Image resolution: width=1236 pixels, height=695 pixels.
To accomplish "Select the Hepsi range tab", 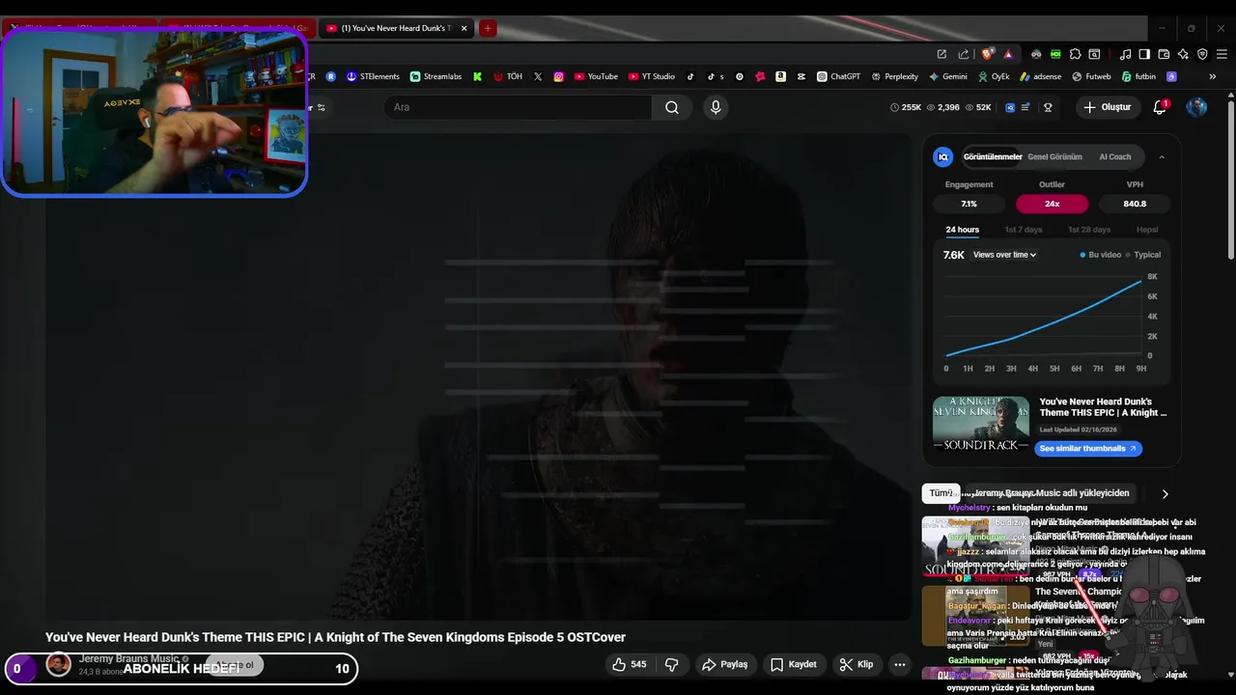I will (1147, 230).
